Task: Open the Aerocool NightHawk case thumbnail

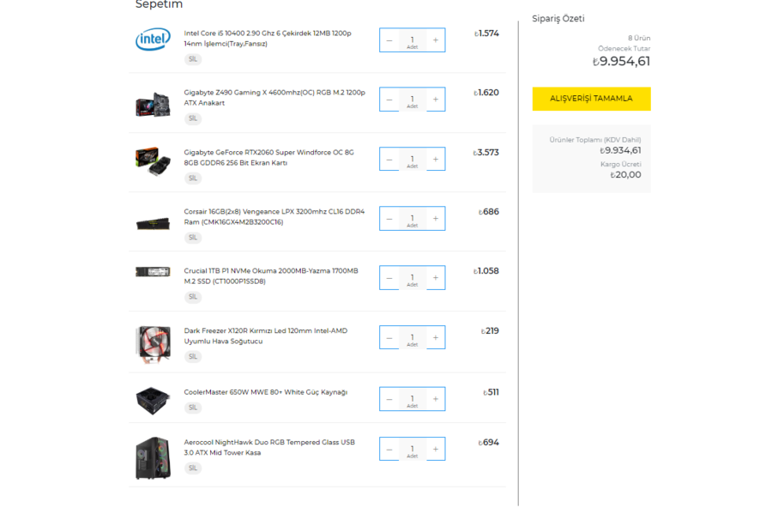Action: tap(154, 457)
